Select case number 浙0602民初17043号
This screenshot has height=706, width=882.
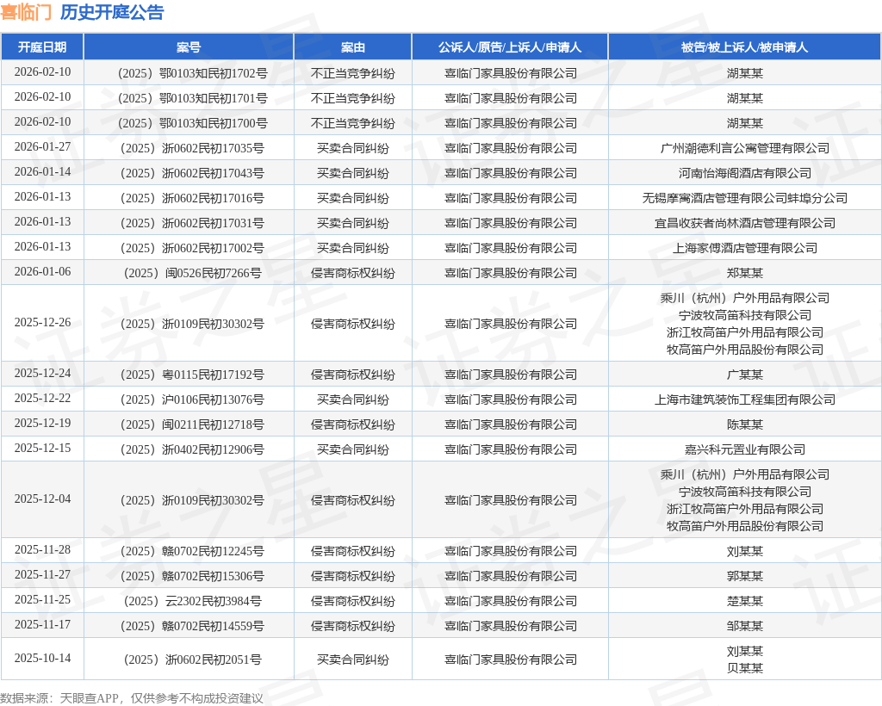(192, 173)
